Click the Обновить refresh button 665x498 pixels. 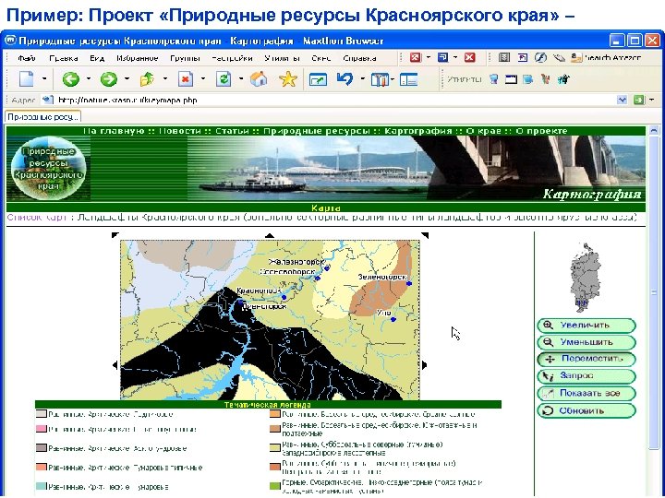[586, 410]
